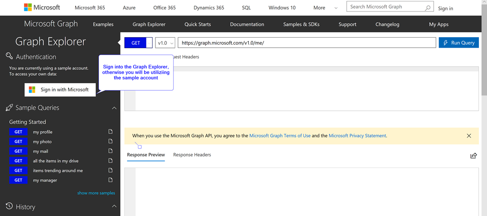Open the Documentation menu item
Screen dimensions: 487x216
(247, 24)
